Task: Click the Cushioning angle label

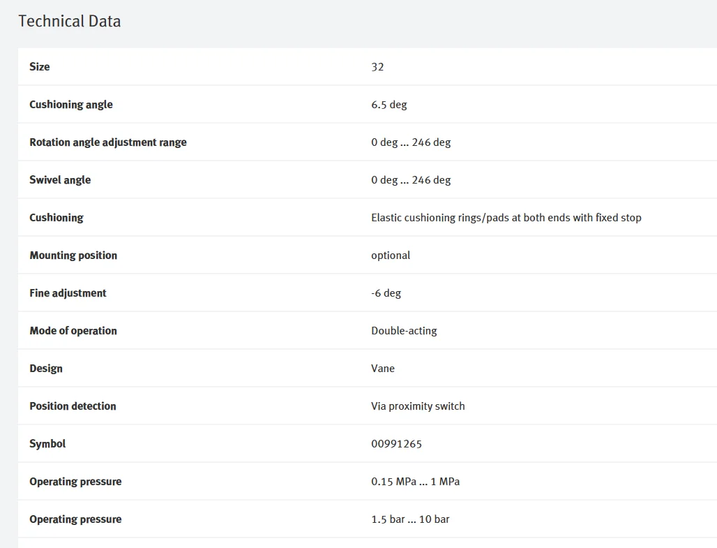Action: pos(71,105)
